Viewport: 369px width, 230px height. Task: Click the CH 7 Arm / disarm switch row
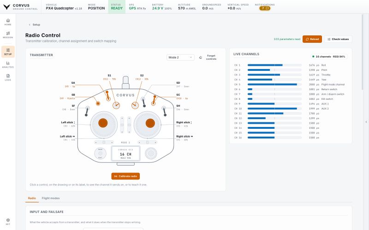coord(291,94)
